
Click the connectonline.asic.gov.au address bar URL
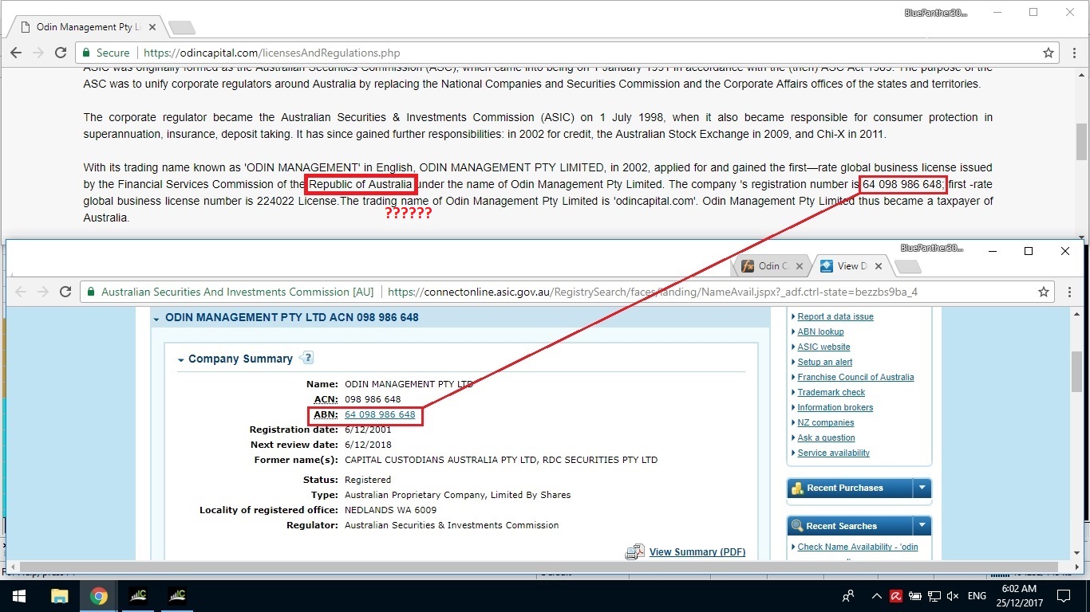653,292
